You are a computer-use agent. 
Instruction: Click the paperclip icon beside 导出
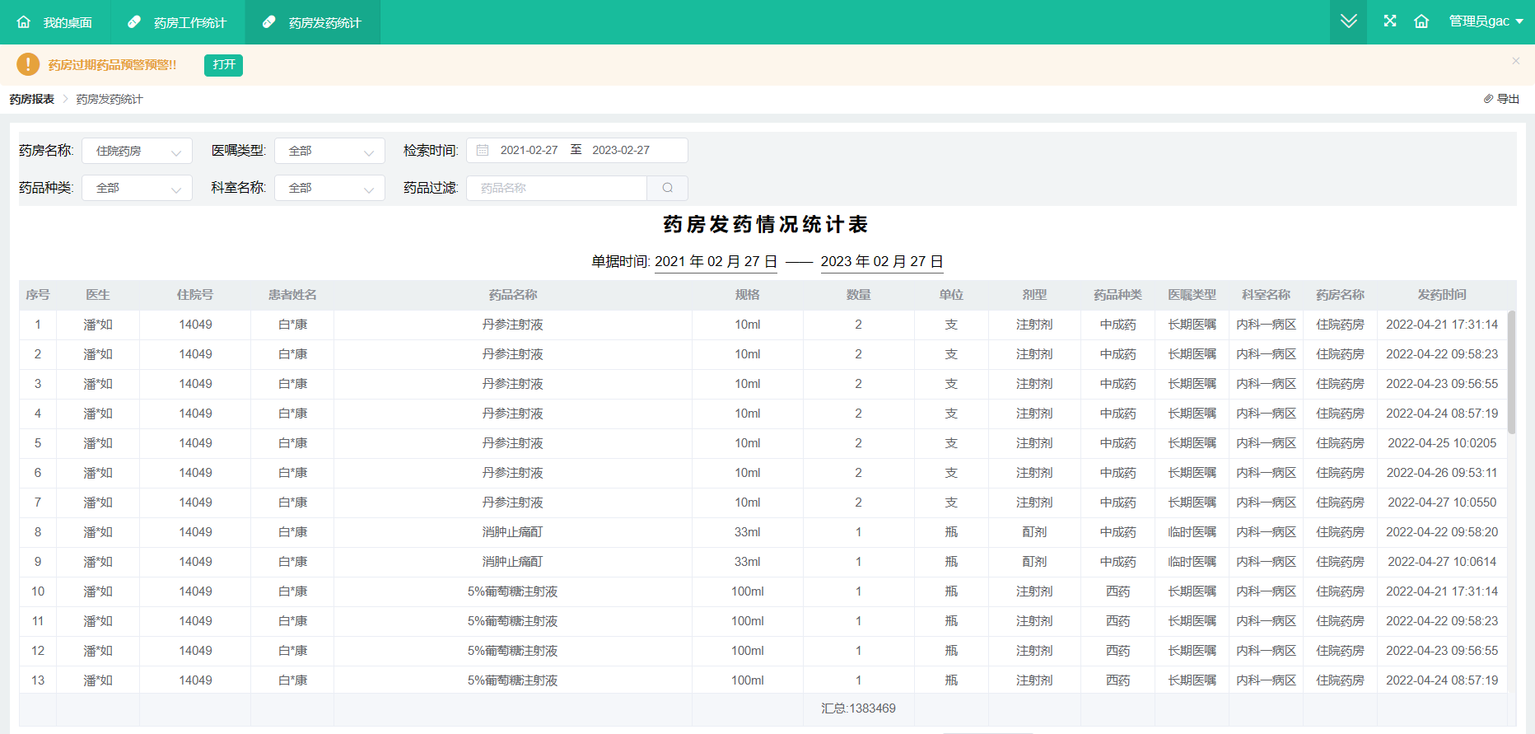tap(1488, 99)
